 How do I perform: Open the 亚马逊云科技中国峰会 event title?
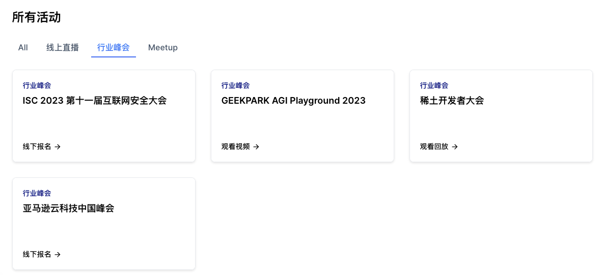[x=68, y=208]
